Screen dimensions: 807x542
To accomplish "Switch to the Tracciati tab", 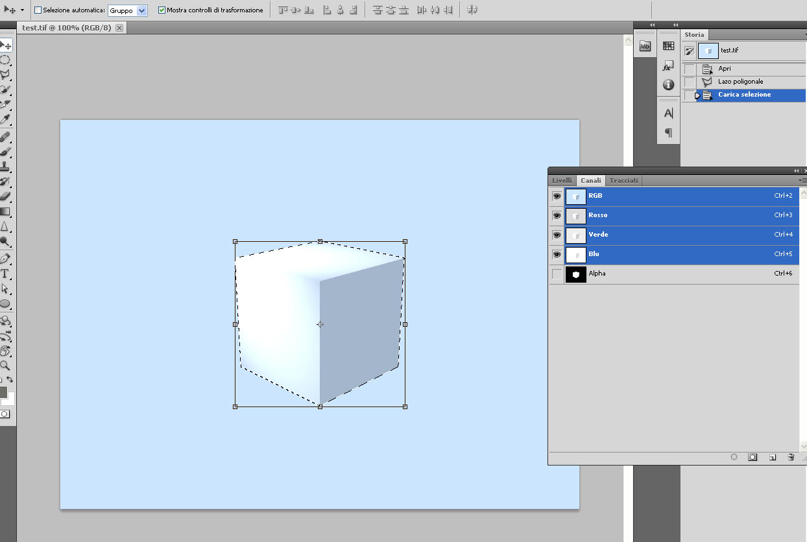I will [x=623, y=180].
